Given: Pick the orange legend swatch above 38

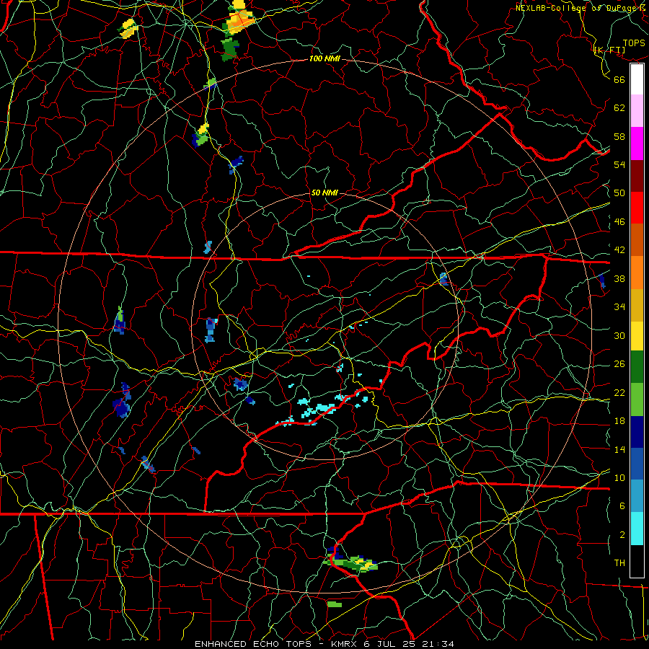Looking at the screenshot, I should click(637, 273).
